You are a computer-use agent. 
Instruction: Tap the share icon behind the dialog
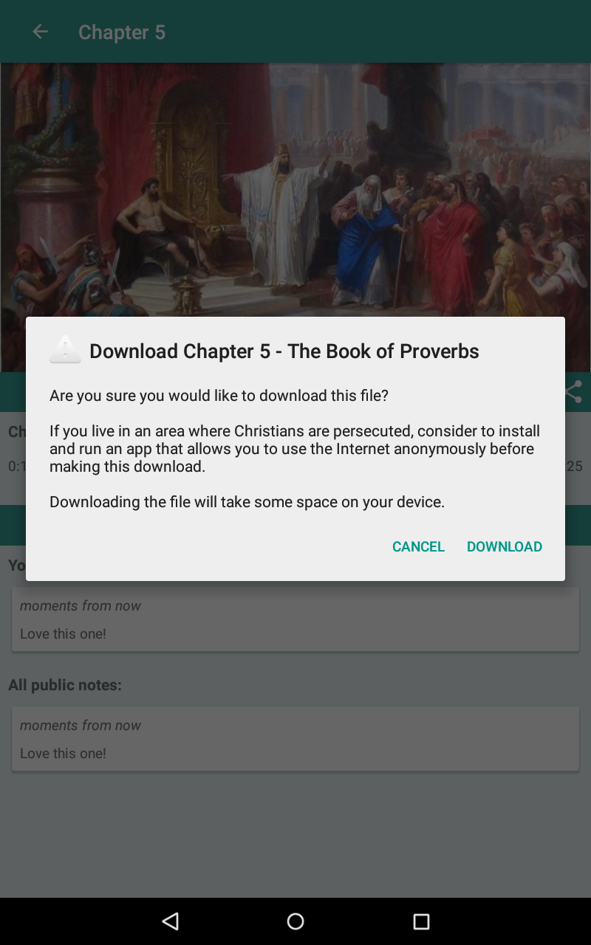(574, 392)
